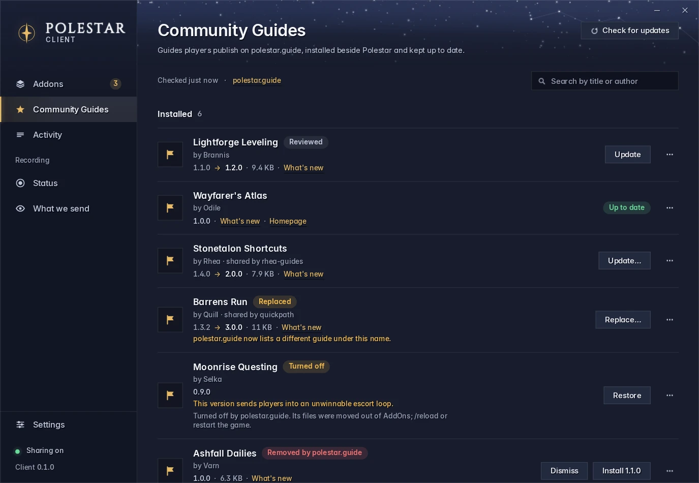Click the Stonetalon Shortcuts title
Image resolution: width=699 pixels, height=483 pixels.
[x=240, y=249]
